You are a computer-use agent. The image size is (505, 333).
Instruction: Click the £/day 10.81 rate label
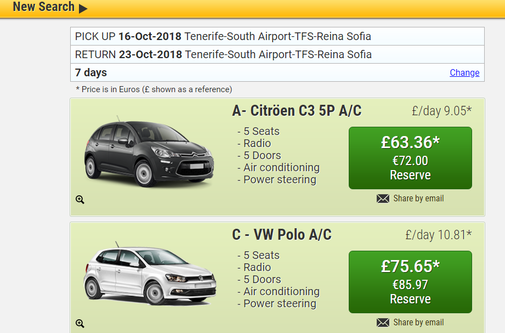point(438,235)
